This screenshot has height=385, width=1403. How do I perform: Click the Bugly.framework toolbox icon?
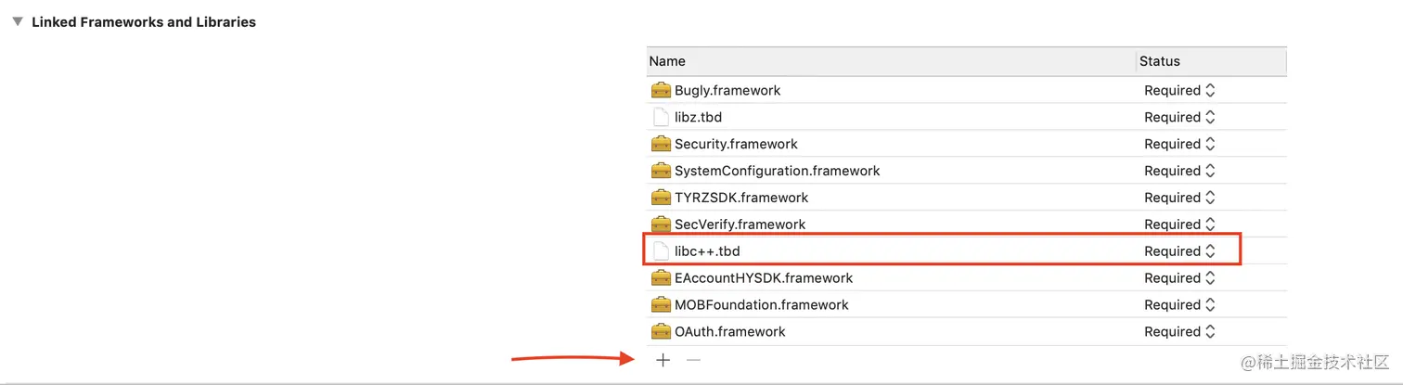click(x=661, y=90)
